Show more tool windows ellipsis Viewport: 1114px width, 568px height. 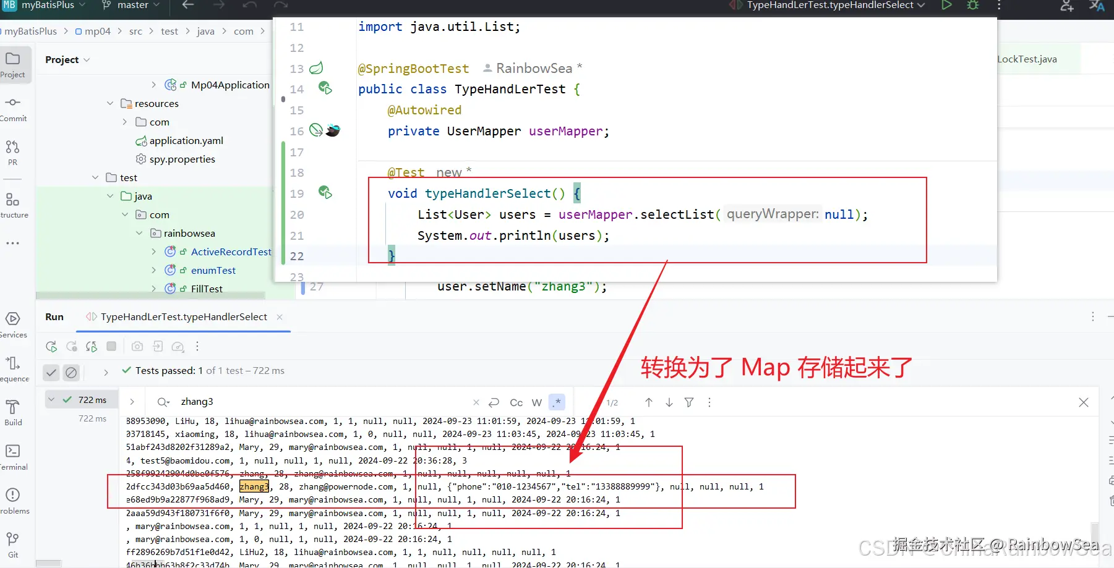[12, 243]
